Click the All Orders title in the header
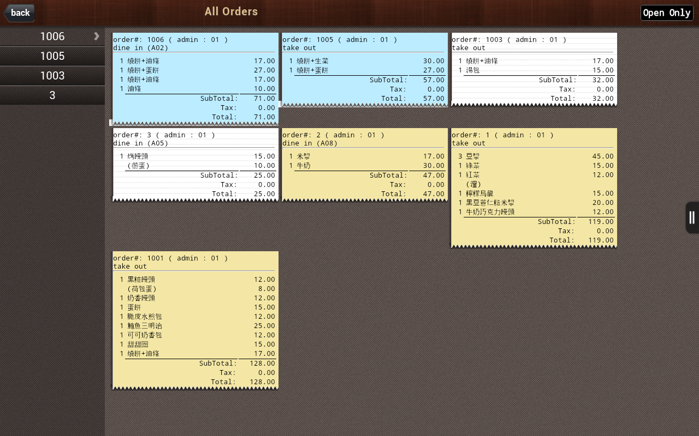699x436 pixels. tap(231, 11)
